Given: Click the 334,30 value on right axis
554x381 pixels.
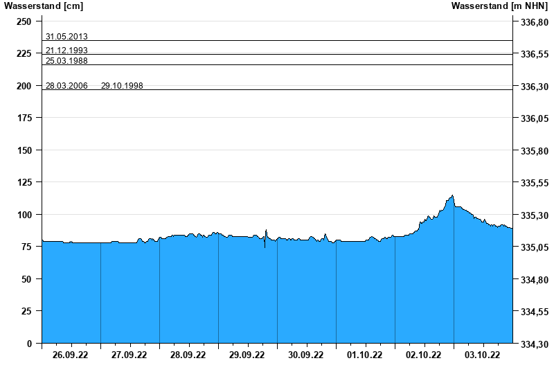Looking at the screenshot, I should click(535, 344).
